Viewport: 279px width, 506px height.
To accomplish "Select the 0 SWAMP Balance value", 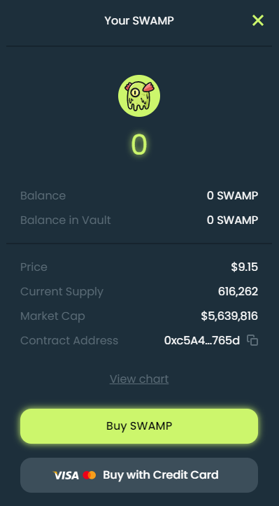I will point(232,195).
